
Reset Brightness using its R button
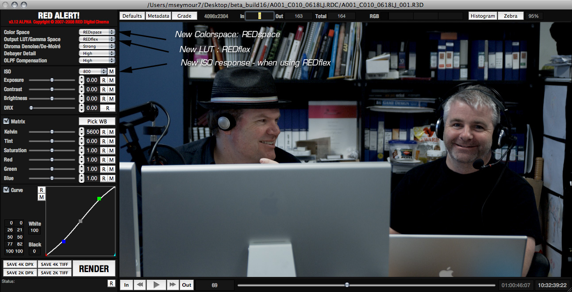click(104, 99)
